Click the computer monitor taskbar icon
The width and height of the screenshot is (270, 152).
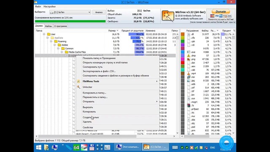(x=55, y=147)
